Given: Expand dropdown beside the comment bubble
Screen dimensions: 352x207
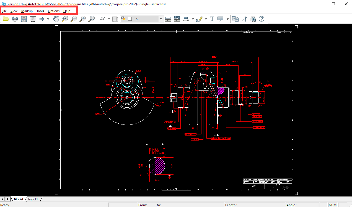Looking at the screenshot, I should pos(227,19).
